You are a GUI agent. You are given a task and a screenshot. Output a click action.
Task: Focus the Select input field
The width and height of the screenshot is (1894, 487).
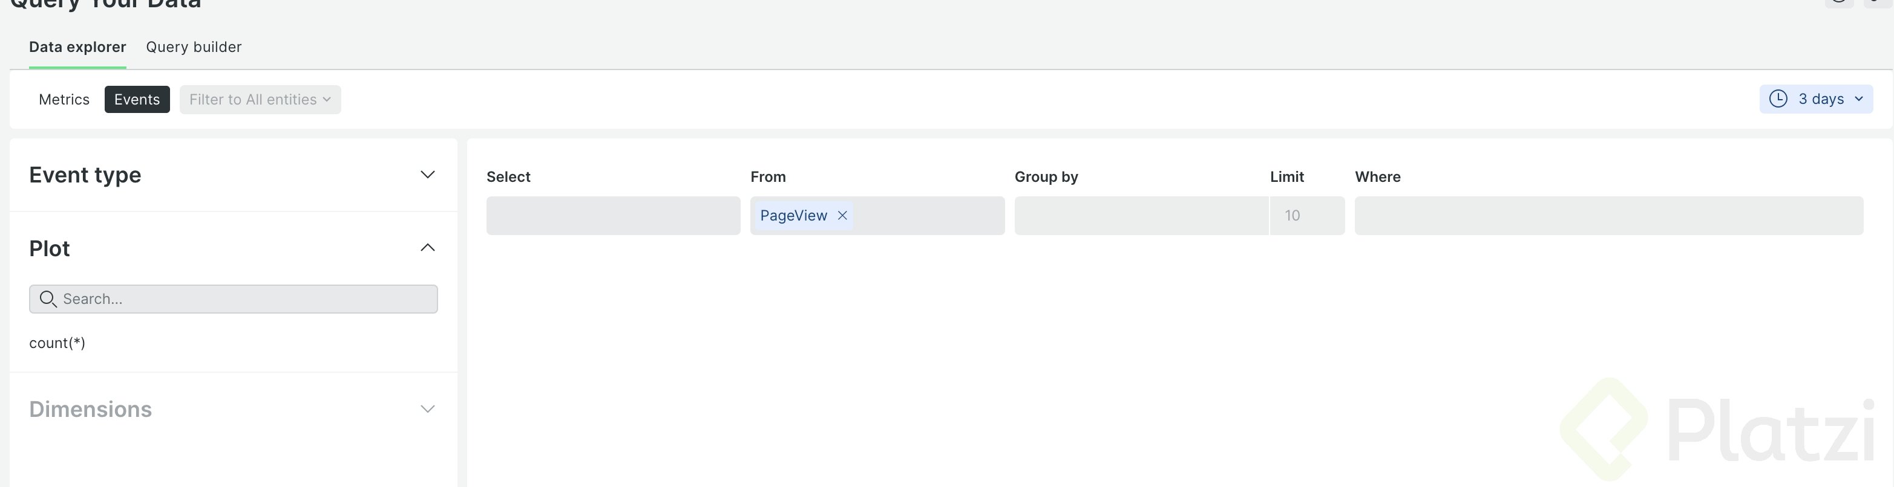coord(612,215)
